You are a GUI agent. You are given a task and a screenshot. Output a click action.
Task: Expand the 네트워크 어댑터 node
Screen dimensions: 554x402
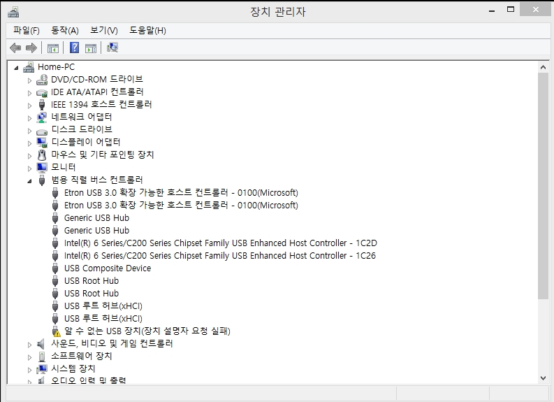(x=29, y=118)
